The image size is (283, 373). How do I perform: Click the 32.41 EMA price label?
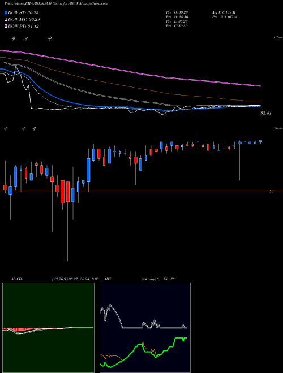(266, 113)
